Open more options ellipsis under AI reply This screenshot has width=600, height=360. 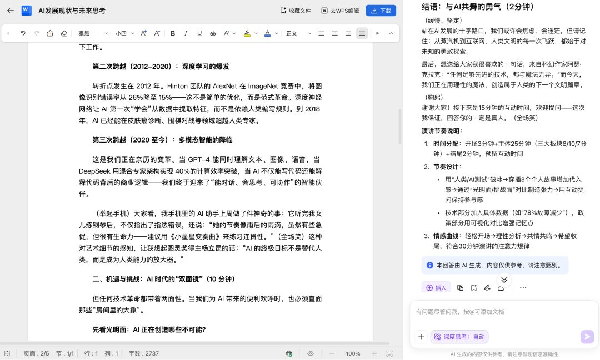[523, 288]
